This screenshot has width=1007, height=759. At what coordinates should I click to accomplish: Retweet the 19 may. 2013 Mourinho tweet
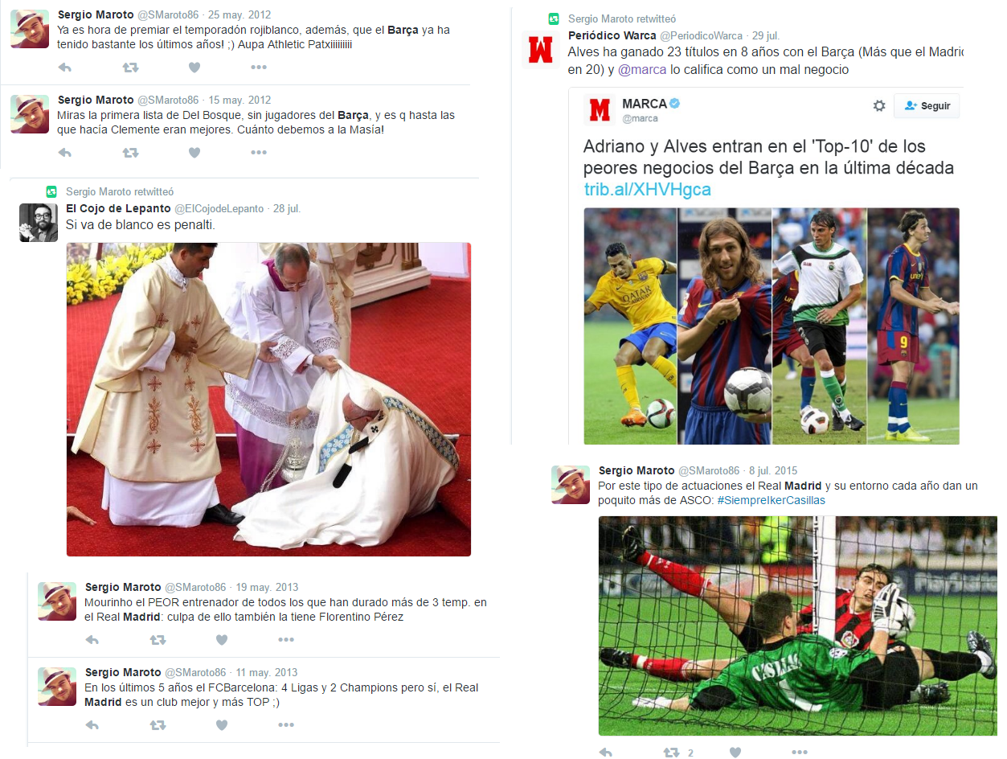point(158,640)
